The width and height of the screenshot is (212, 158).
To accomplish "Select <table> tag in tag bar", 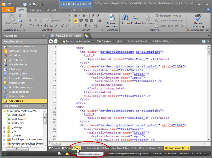I will 150,148.
